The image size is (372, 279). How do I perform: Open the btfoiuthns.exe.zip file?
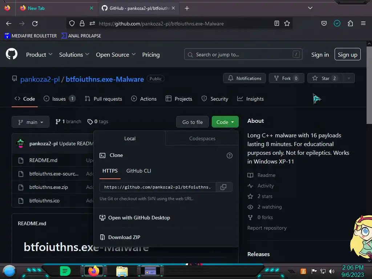[49, 187]
